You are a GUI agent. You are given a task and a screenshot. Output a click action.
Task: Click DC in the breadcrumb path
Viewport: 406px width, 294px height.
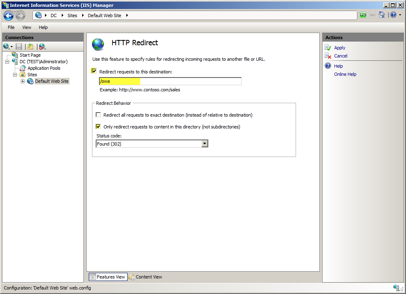[x=54, y=15]
